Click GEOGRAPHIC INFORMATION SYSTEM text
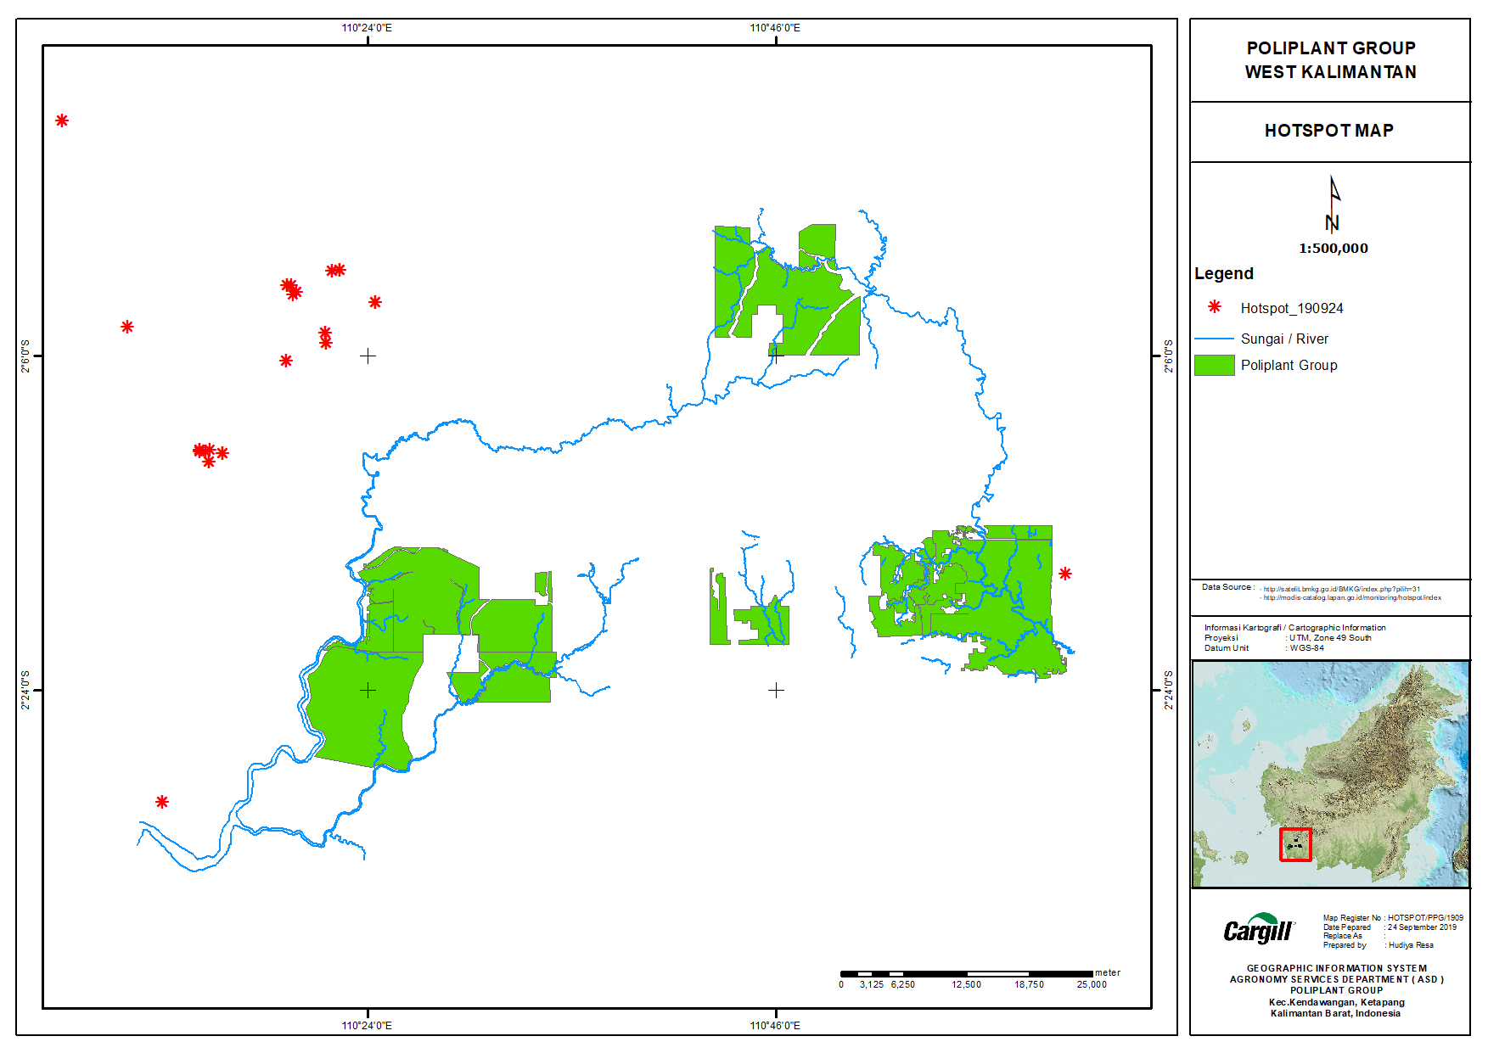 [x=1337, y=968]
